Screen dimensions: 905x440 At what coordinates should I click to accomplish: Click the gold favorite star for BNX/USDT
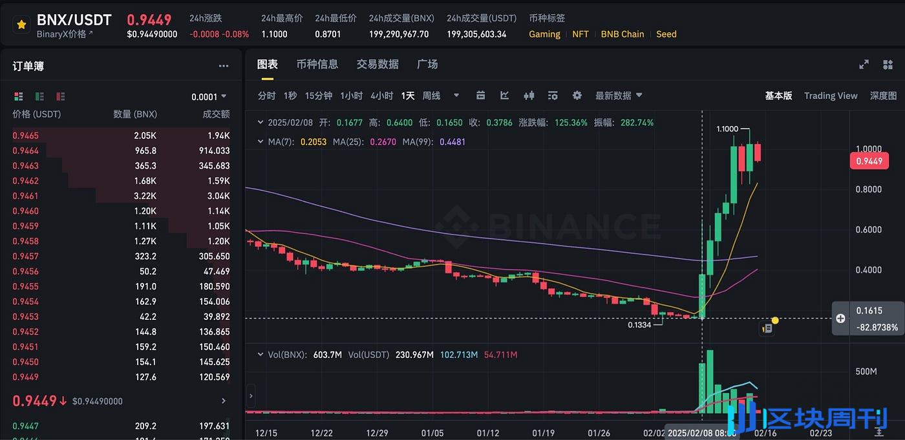click(x=21, y=25)
